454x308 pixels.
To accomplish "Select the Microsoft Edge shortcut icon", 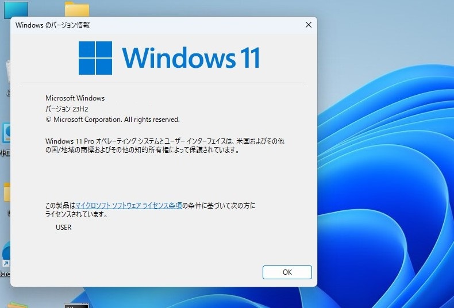I will click(x=6, y=255).
